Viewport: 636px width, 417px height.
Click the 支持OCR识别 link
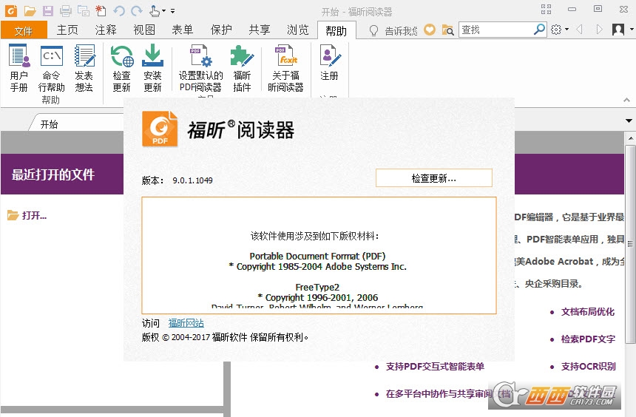tap(588, 367)
